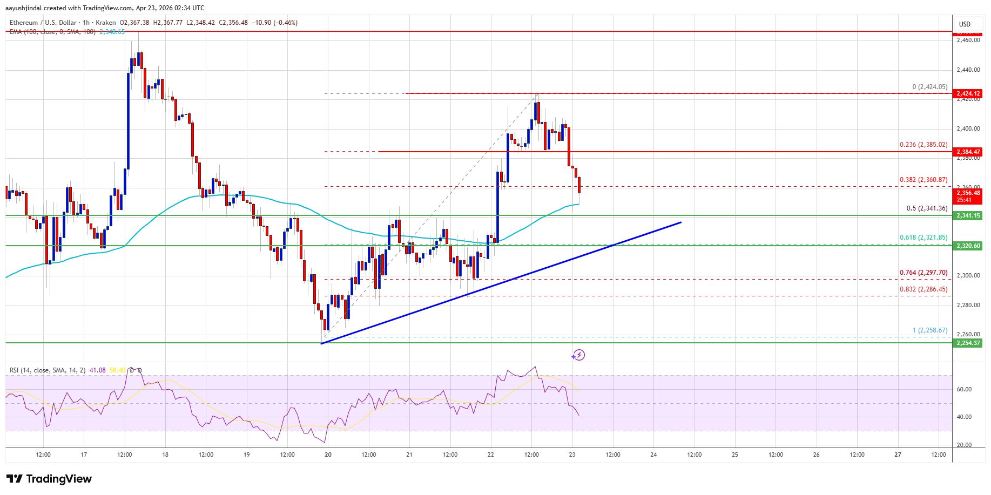991x495 pixels.
Task: Click the RSI value 41.08 in legend
Action: [98, 370]
